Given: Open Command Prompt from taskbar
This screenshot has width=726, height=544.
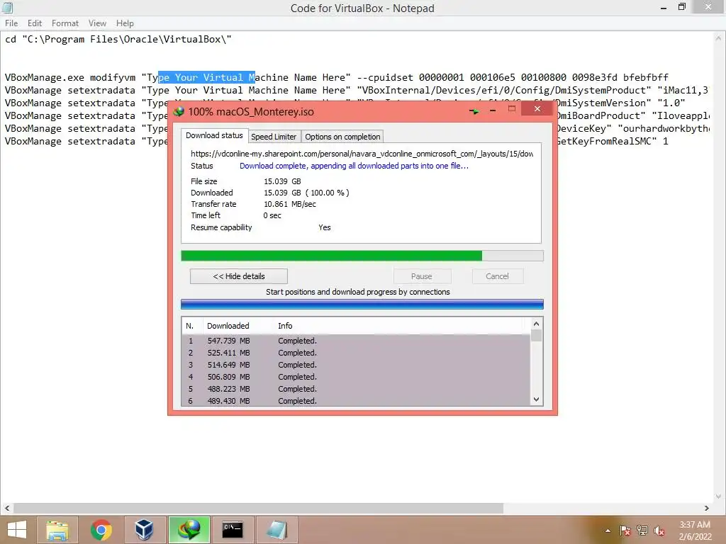Looking at the screenshot, I should click(x=233, y=530).
